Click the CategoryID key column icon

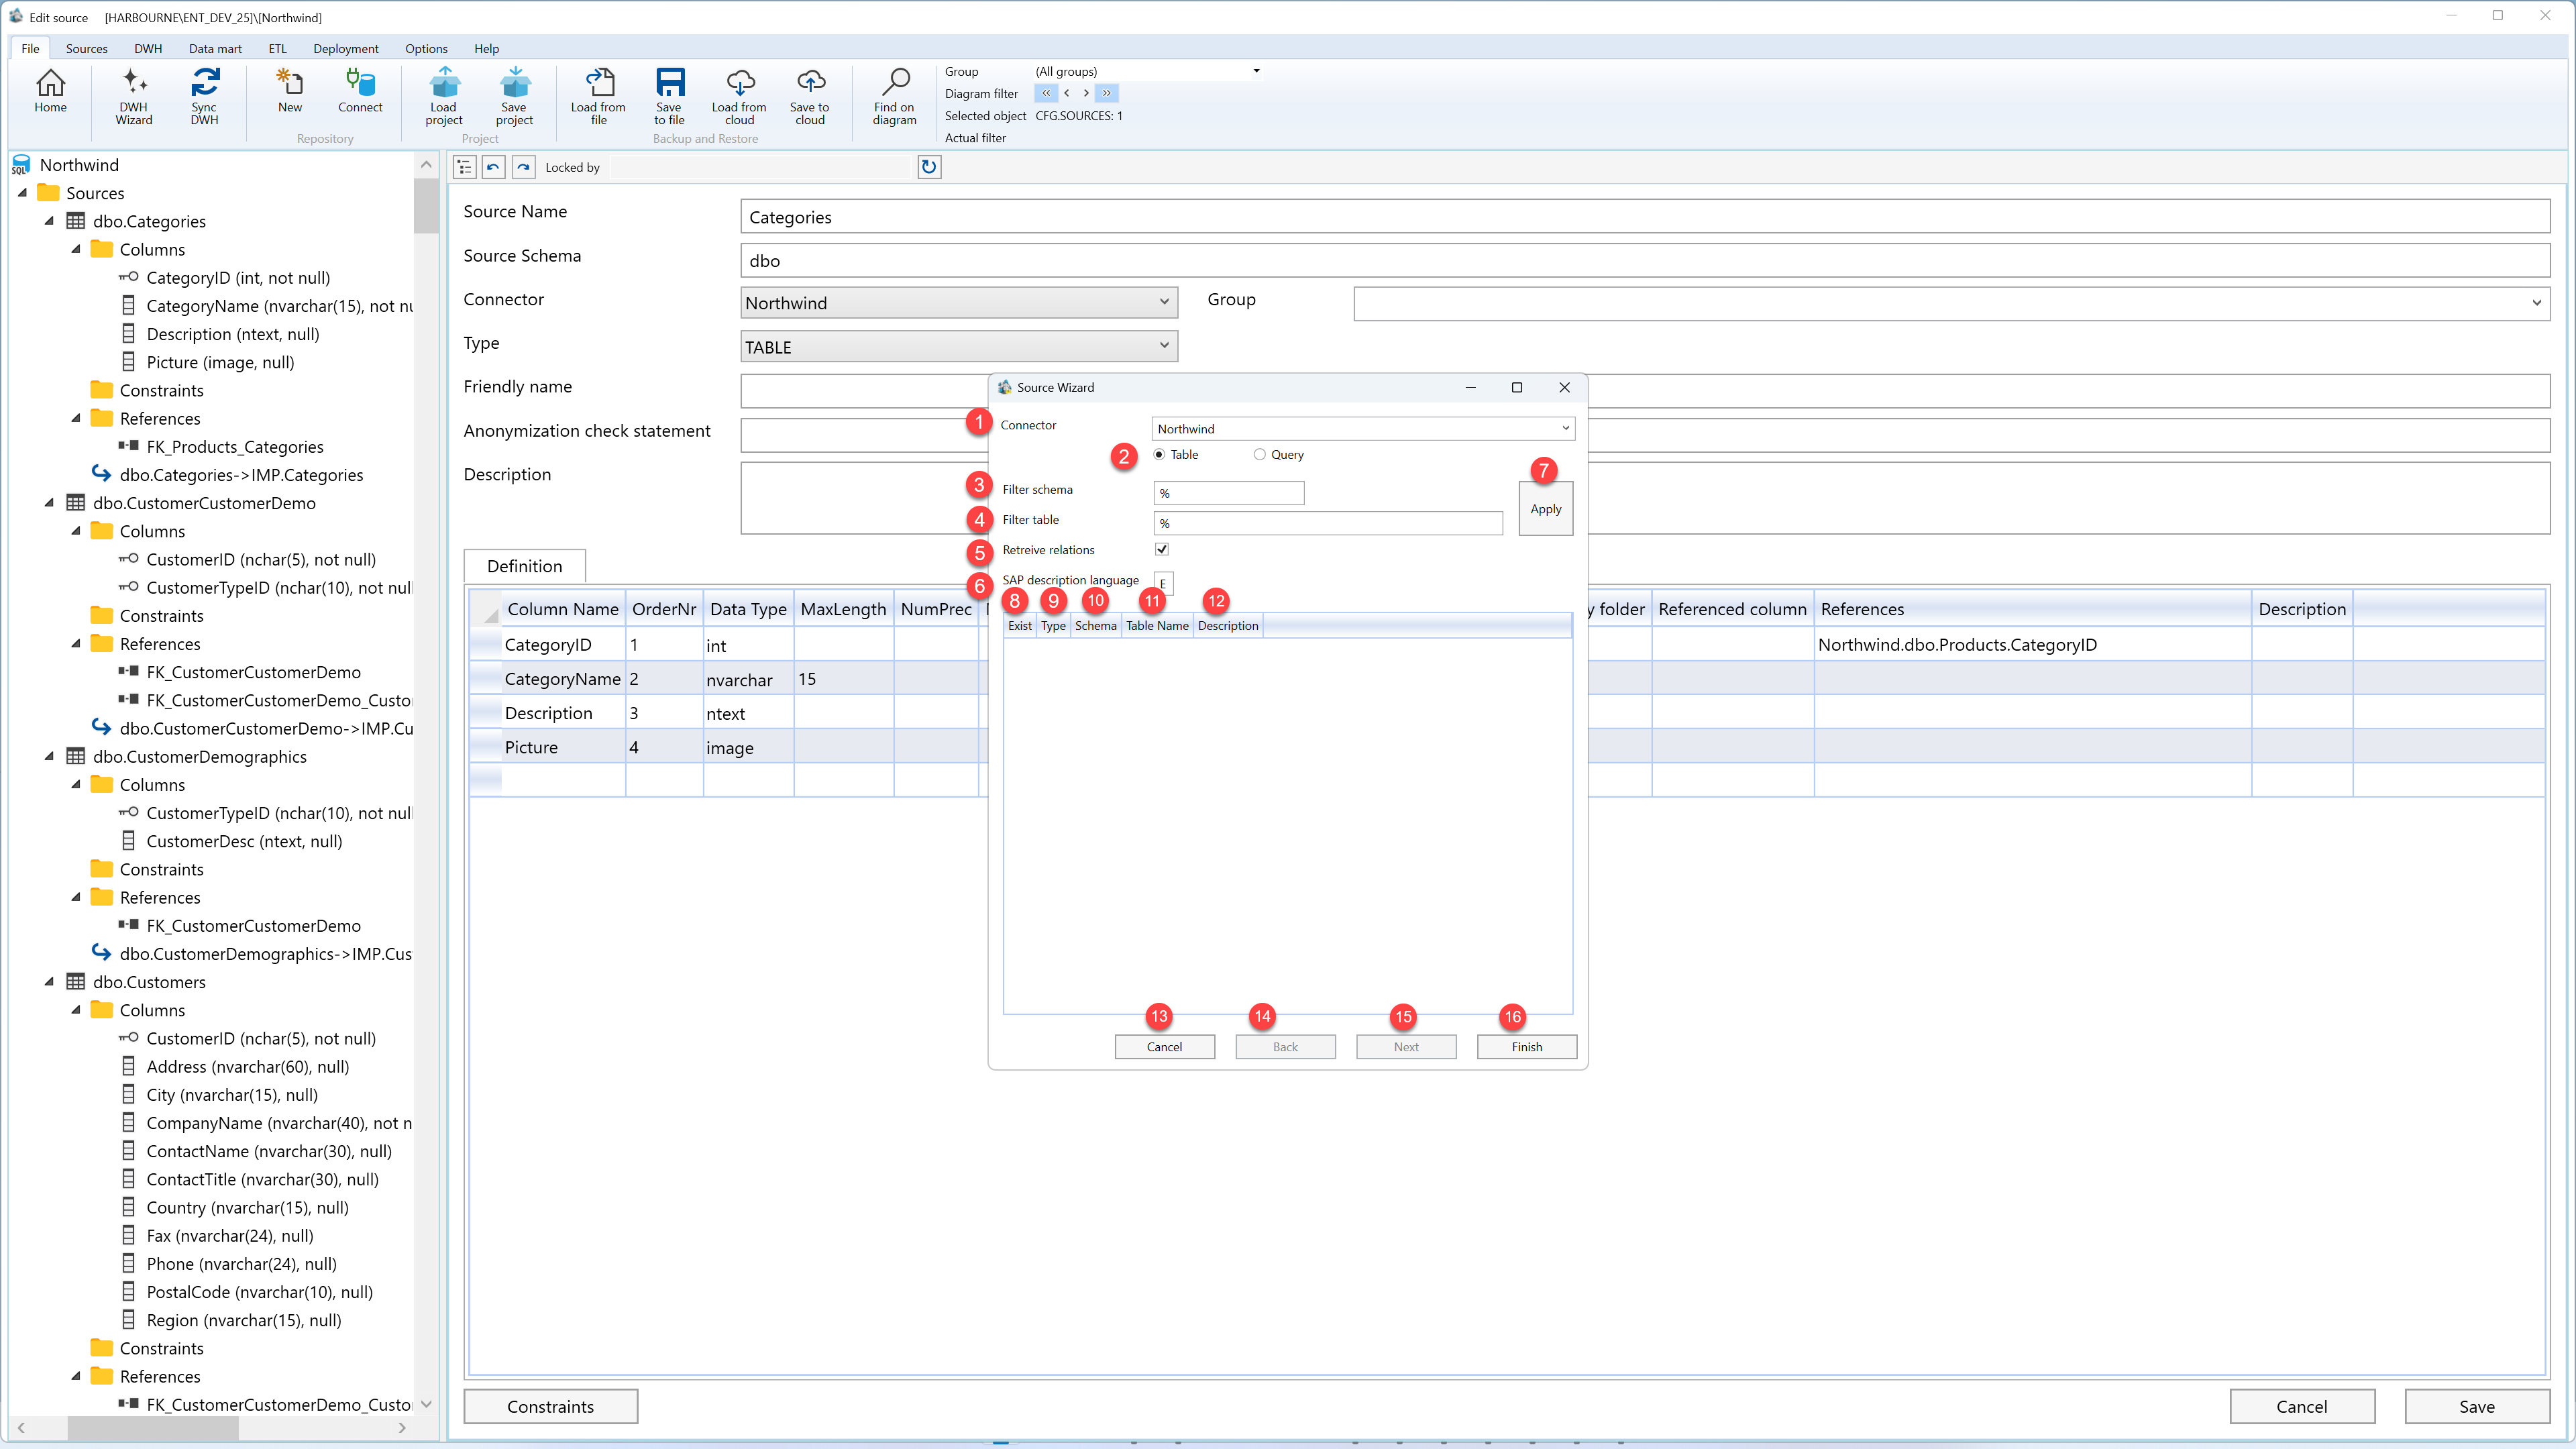coord(128,277)
